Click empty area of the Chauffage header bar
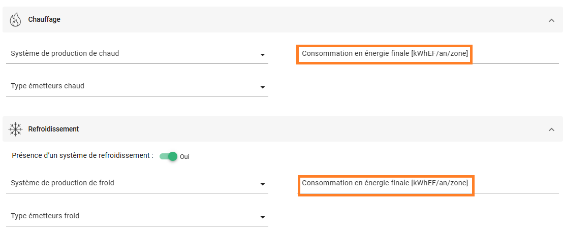Screen dimensions: 563x233 click(305, 20)
